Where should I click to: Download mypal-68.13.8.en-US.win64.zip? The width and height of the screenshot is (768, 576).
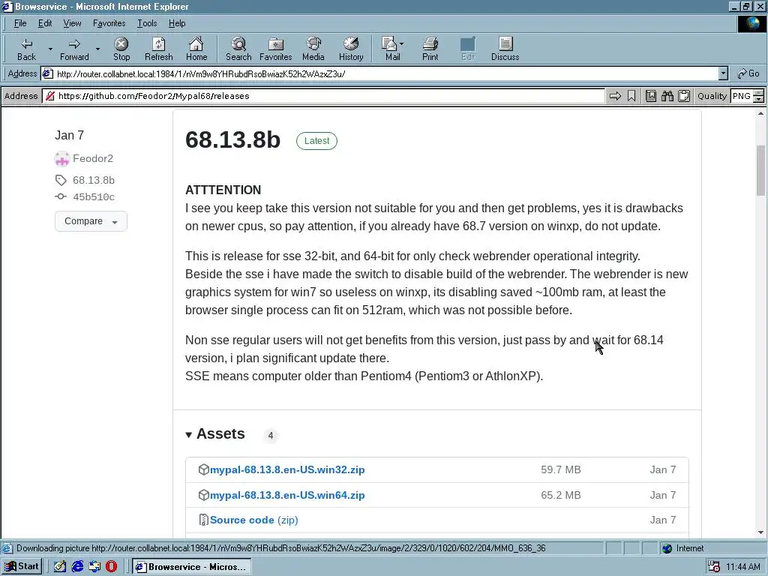point(287,495)
